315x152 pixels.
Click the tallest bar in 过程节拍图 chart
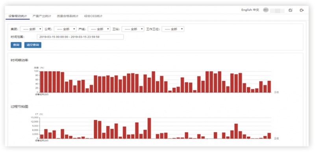tap(149, 128)
